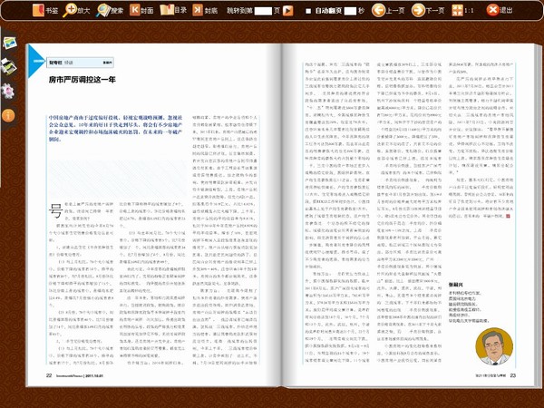Image resolution: width=544 pixels, height=408 pixels.
Task: Click the right page number 23
Action: [513, 375]
